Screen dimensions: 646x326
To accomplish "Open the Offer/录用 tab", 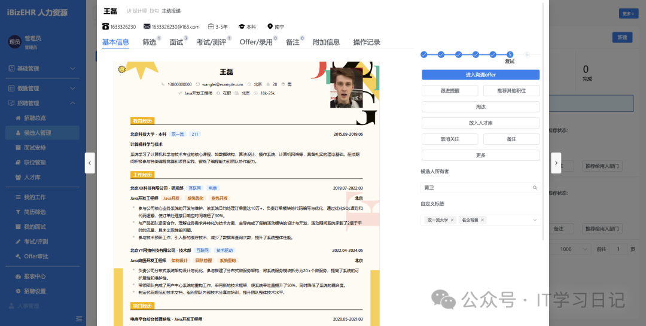I will tap(256, 42).
